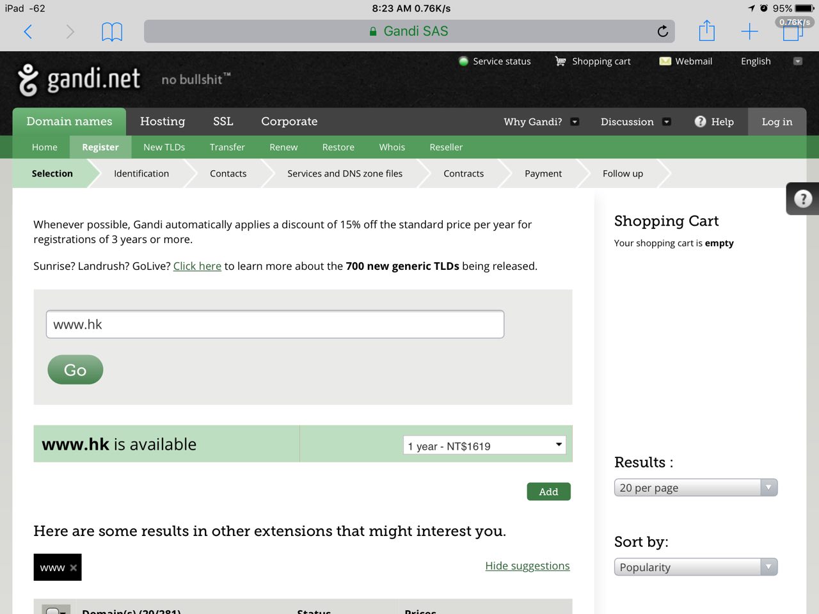Open the Popularity sort dropdown
Image resolution: width=819 pixels, height=614 pixels.
click(696, 567)
